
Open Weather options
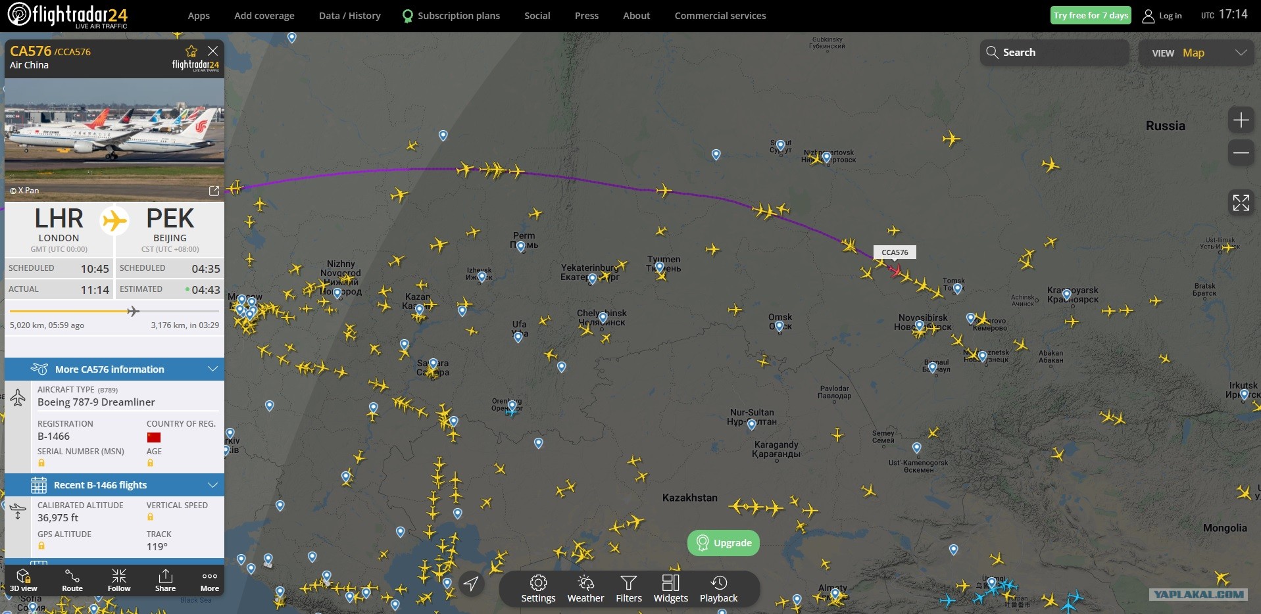coord(585,589)
